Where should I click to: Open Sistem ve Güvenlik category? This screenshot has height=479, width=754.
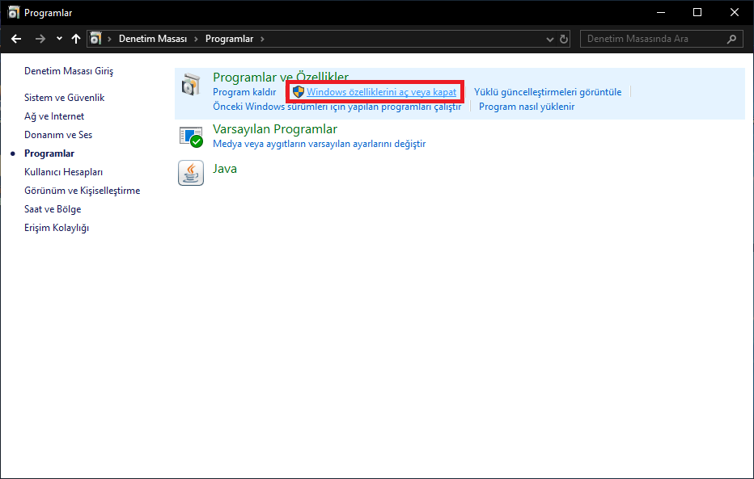tap(64, 98)
